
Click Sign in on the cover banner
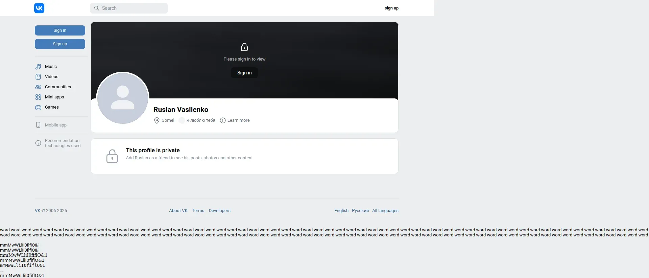point(244,73)
